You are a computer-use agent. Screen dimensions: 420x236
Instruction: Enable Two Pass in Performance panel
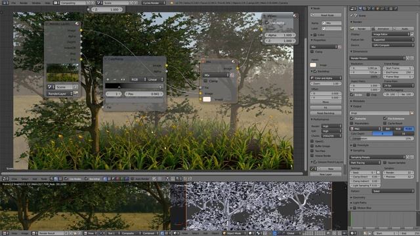click(x=312, y=151)
